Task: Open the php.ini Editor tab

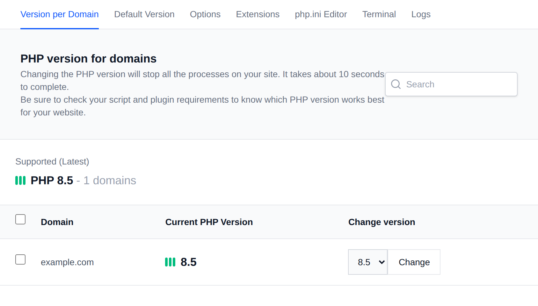Action: (321, 14)
